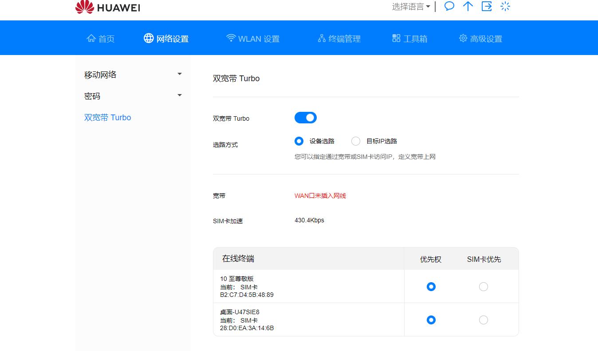
Task: Click the Wi-Fi icon on WLAN 设置
Action: pos(231,38)
